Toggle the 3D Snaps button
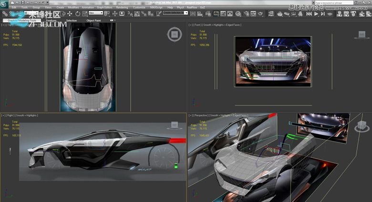Viewport: 372px width, 202px height. (x=129, y=14)
